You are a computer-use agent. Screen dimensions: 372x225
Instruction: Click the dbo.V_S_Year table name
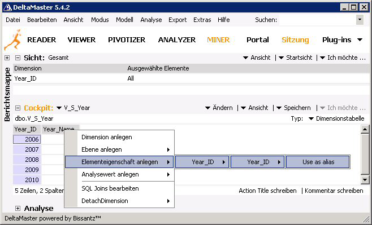tap(34, 118)
